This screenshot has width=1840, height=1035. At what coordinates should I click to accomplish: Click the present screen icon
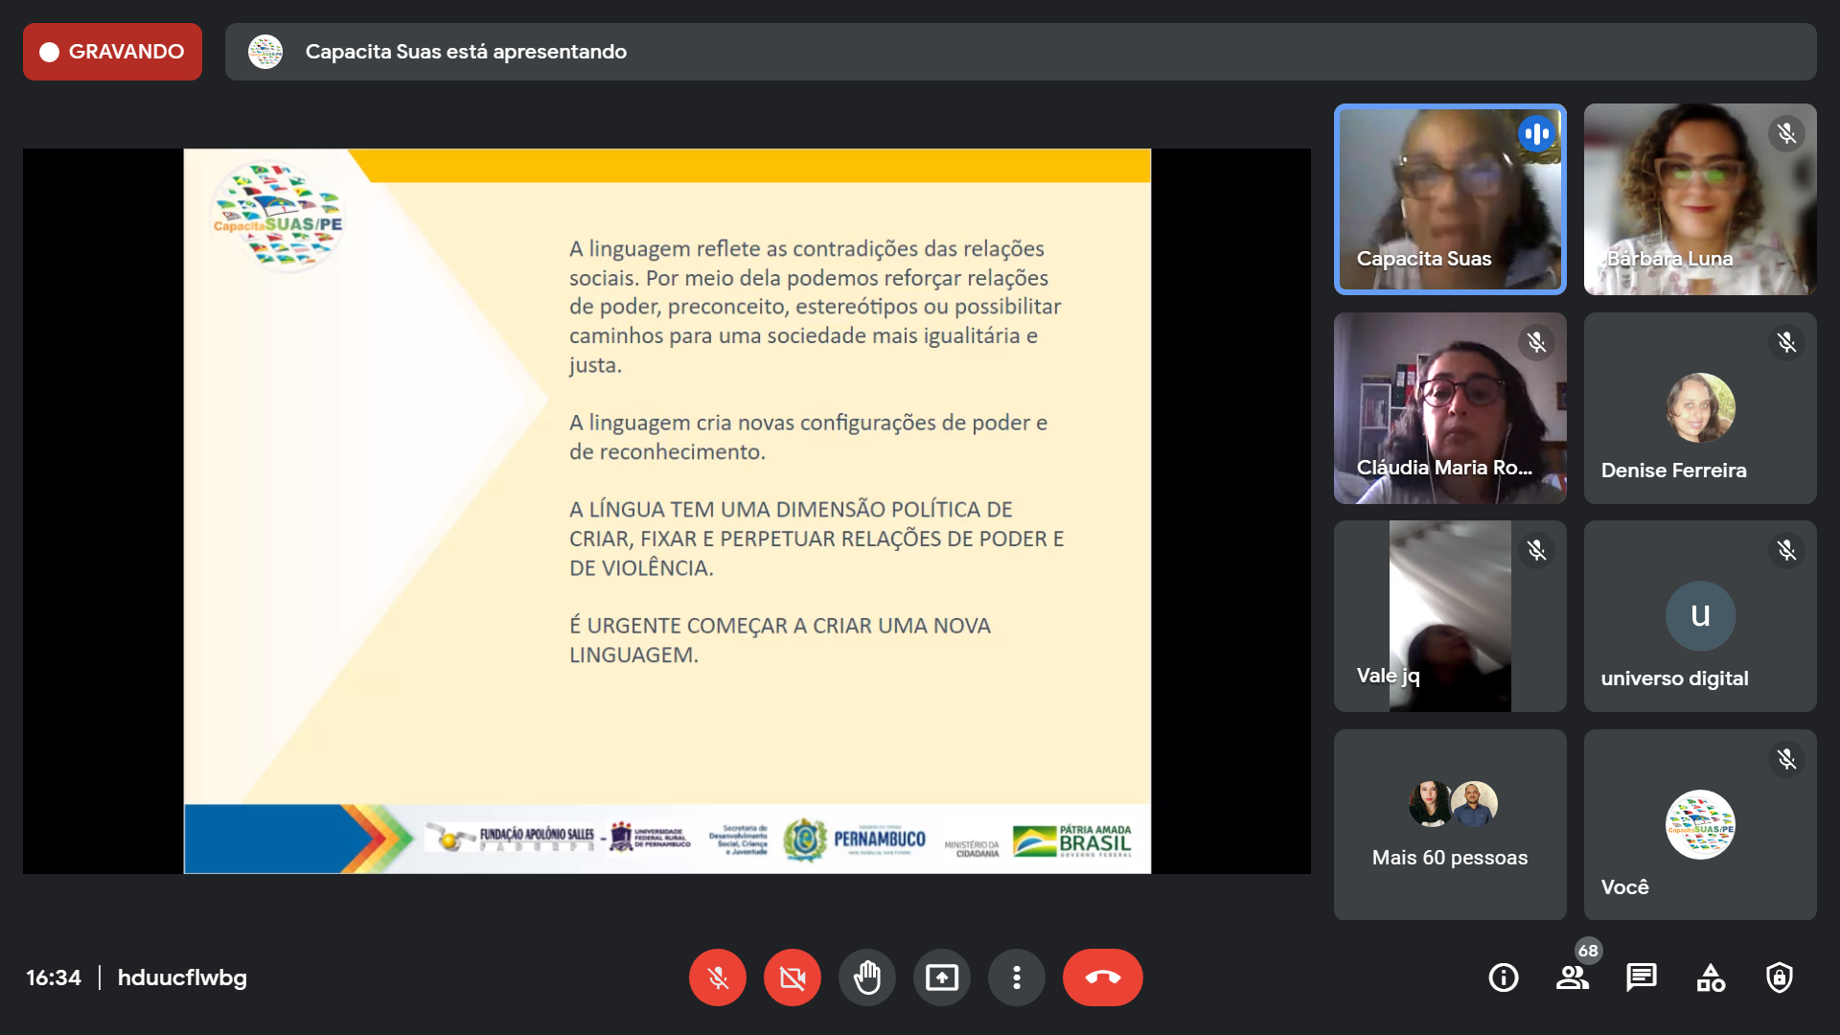(x=941, y=977)
